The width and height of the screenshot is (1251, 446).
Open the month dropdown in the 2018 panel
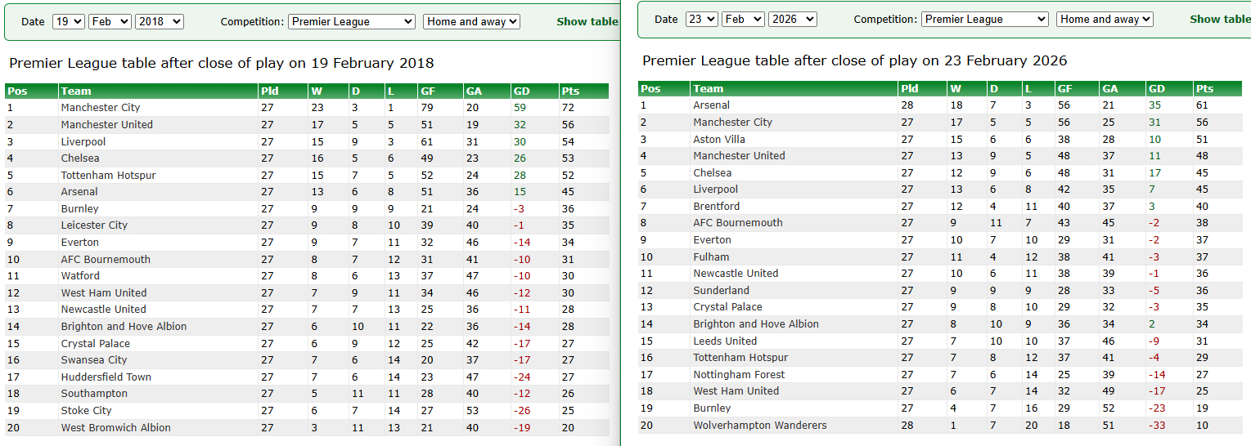click(110, 22)
